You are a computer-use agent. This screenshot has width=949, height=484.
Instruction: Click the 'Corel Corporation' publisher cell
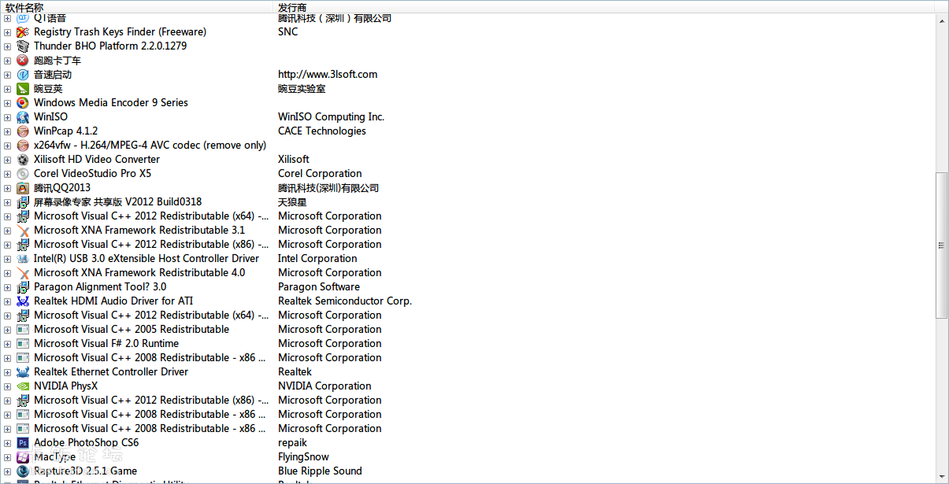[x=320, y=174]
